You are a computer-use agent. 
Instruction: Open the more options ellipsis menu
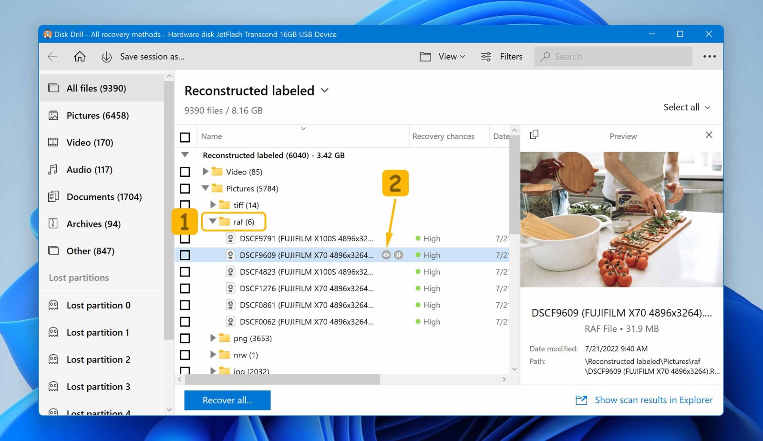pos(709,56)
